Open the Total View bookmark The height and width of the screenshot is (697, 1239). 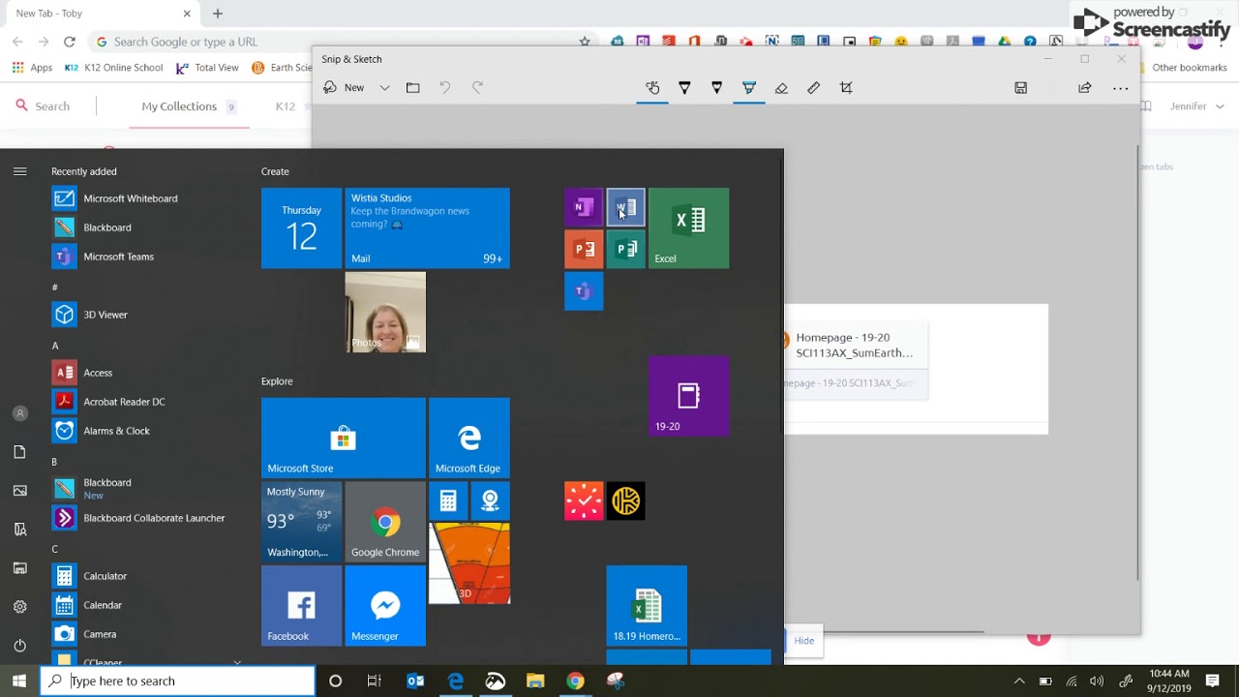[207, 68]
